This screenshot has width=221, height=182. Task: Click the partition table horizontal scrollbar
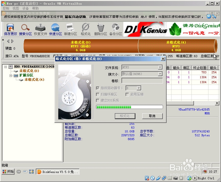click(x=180, y=103)
